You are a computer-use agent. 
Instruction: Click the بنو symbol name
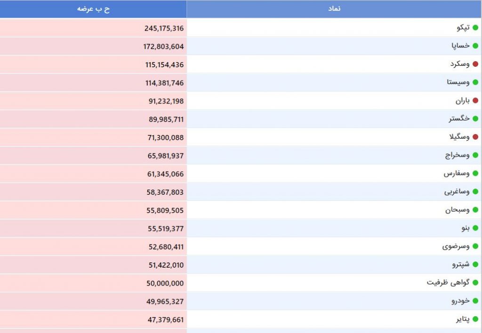pyautogui.click(x=466, y=228)
